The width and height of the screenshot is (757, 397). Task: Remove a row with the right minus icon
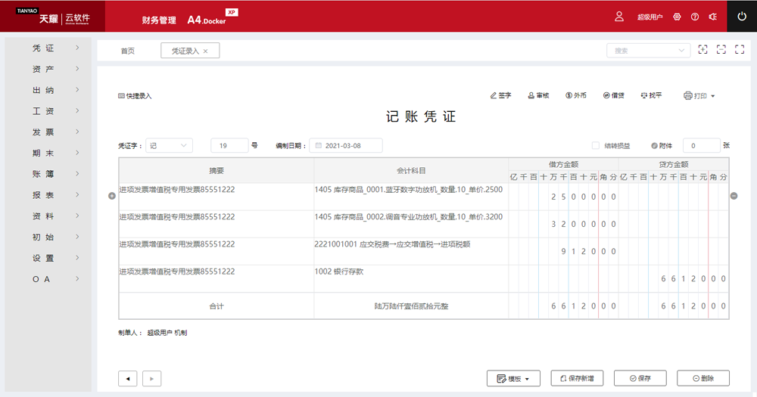click(734, 197)
